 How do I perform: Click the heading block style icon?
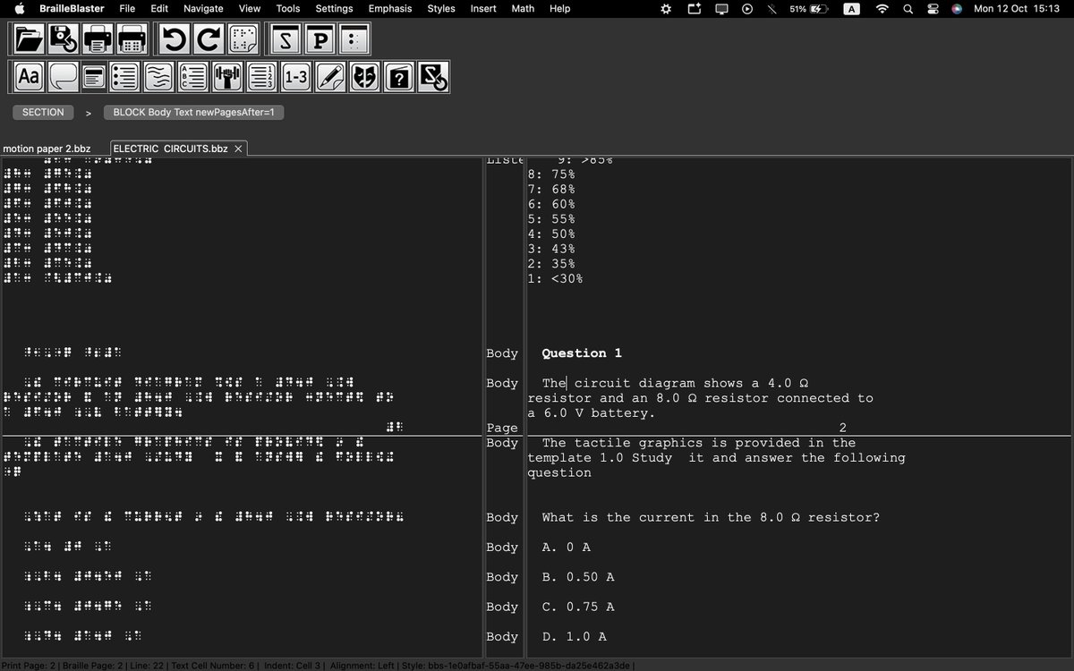point(93,77)
